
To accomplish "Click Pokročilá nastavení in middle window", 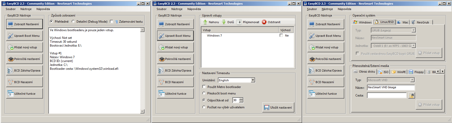I will pyautogui.click(x=175, y=59).
